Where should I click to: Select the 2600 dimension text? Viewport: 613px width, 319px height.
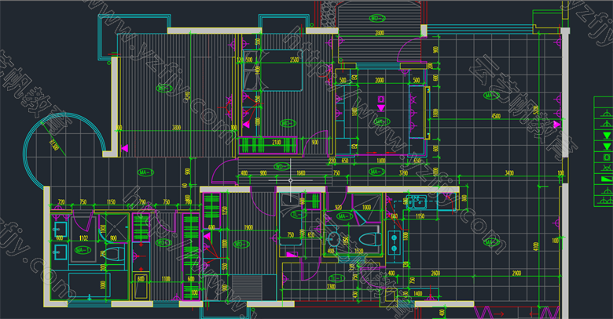(x=435, y=274)
